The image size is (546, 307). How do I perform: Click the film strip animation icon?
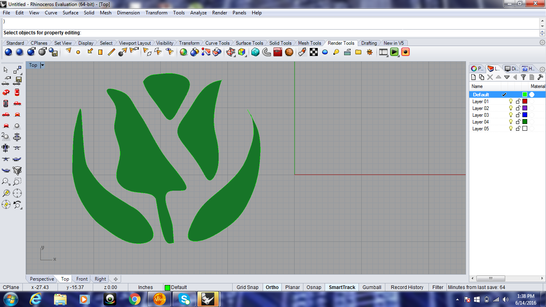383,52
